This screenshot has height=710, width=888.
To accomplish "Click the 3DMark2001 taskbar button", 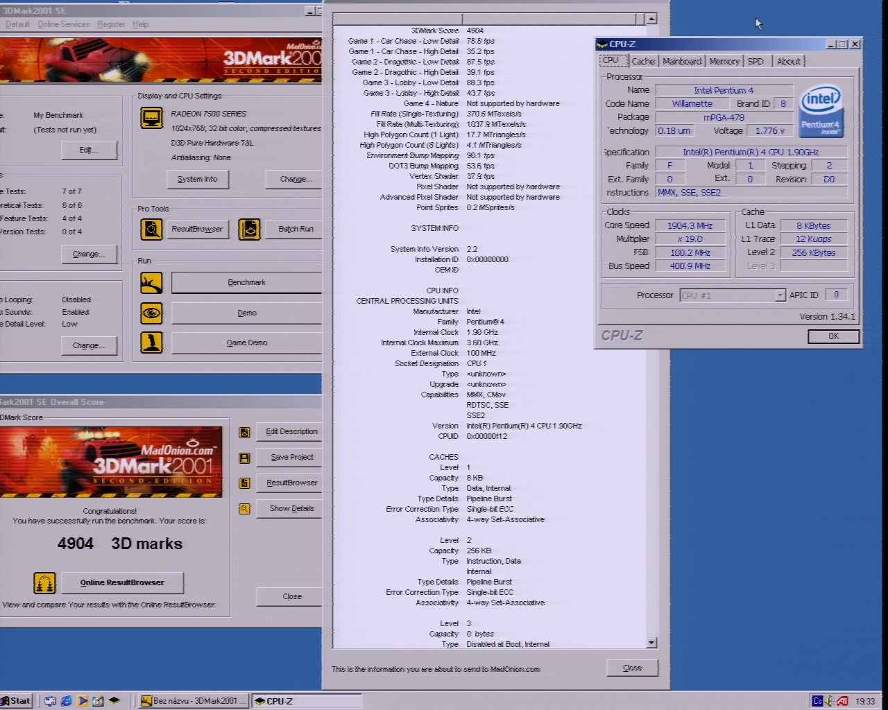I will 194,701.
